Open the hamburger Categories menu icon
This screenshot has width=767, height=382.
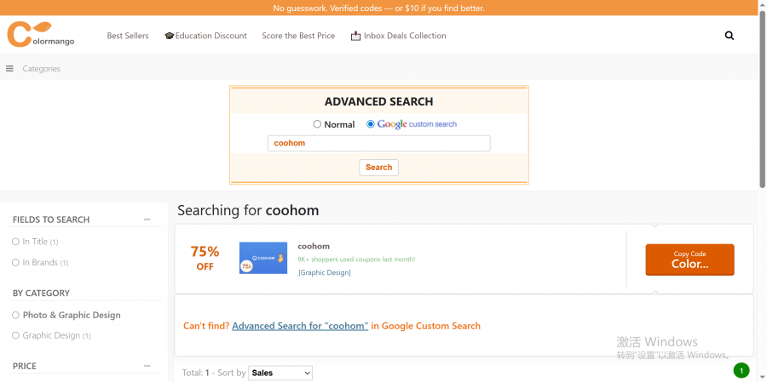9,69
